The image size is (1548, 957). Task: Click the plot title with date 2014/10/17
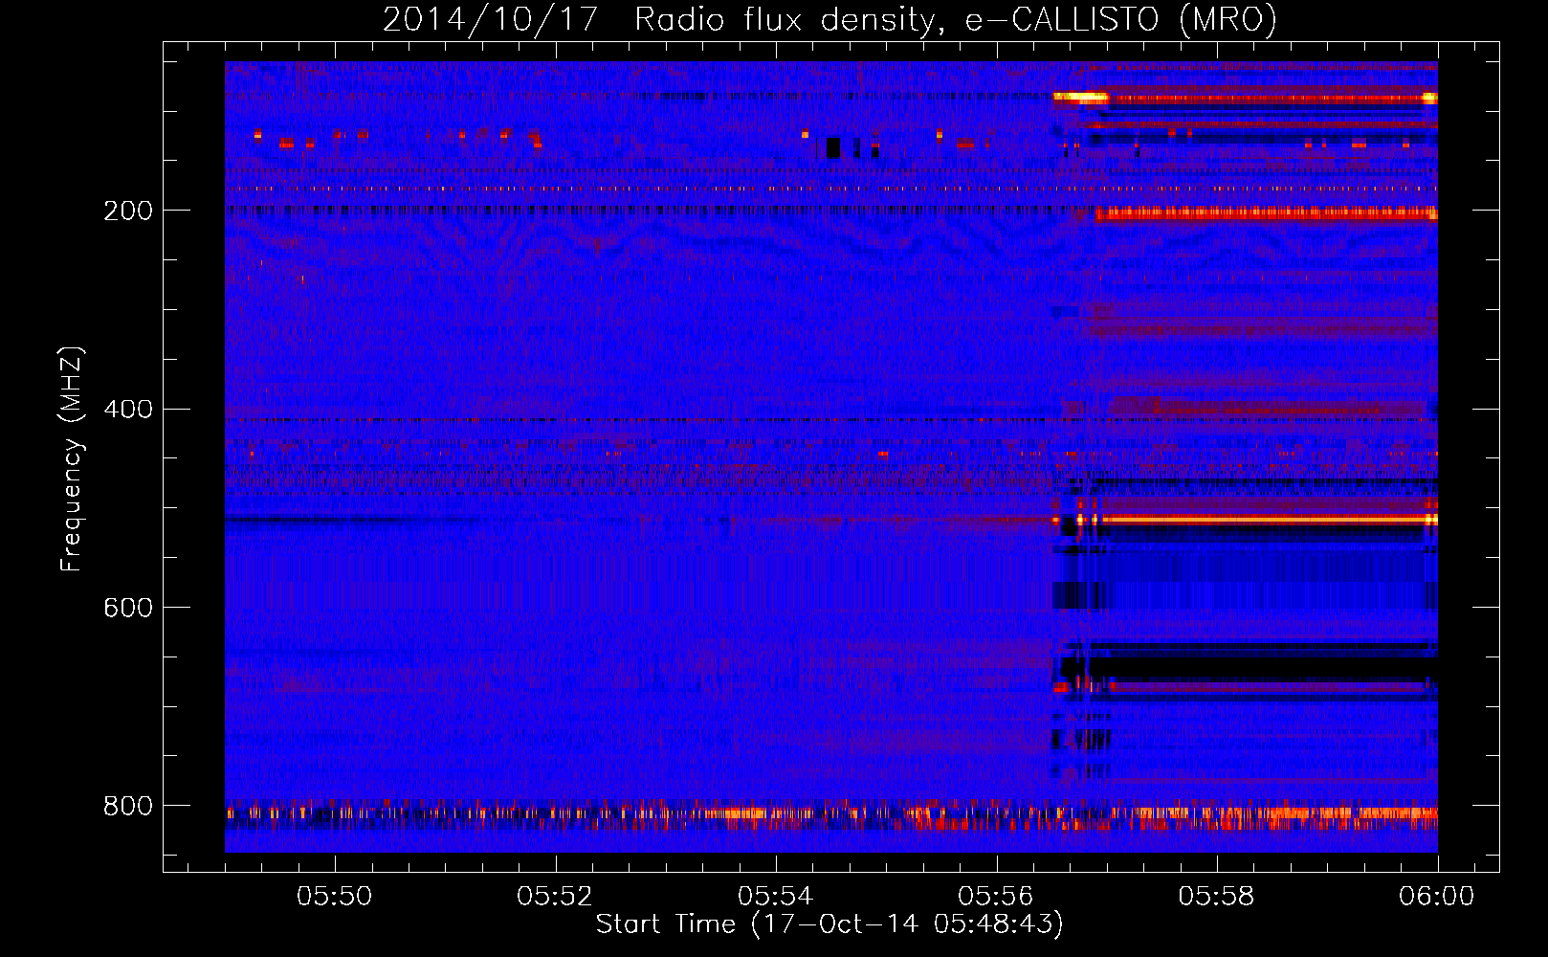(829, 19)
